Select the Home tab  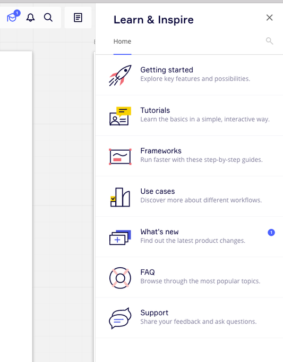pos(122,42)
